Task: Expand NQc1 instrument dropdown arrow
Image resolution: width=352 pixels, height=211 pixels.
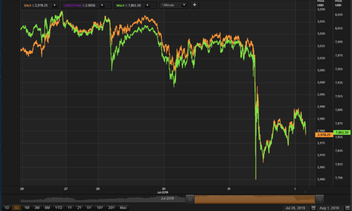Action: point(147,5)
